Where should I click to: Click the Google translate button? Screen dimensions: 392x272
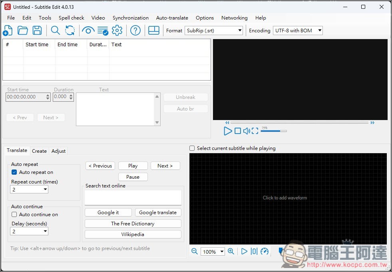coord(158,213)
